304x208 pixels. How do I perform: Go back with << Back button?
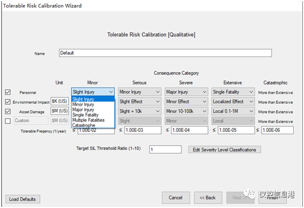coord(208,198)
